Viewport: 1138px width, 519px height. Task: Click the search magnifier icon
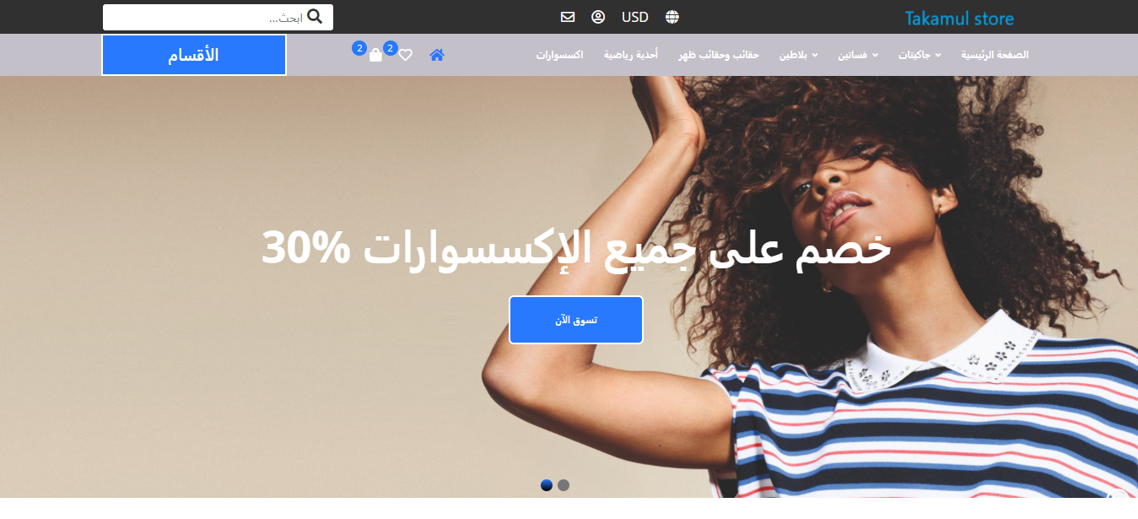315,17
